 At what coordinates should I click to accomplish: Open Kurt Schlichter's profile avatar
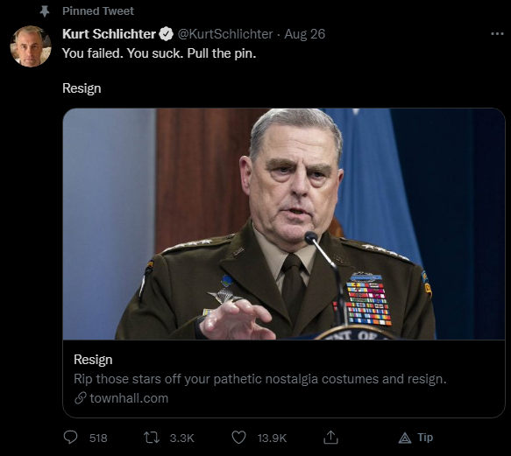[x=31, y=46]
